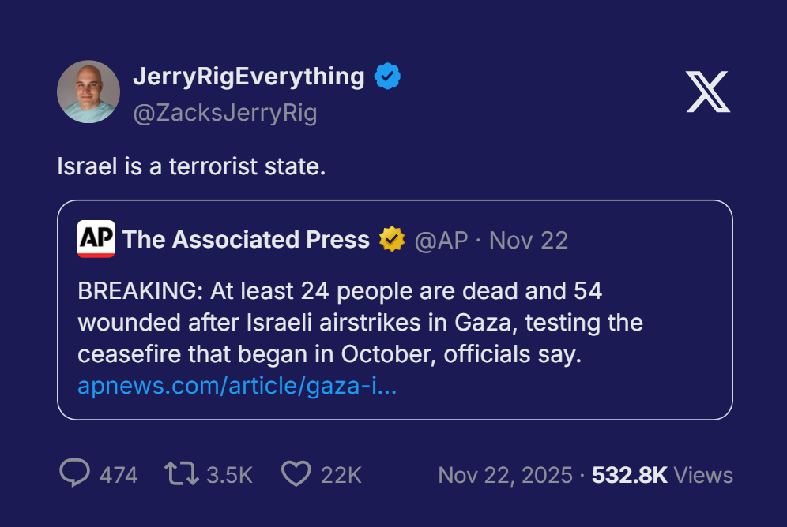This screenshot has height=527, width=787.
Task: Click the X logo icon
Action: coord(707,92)
